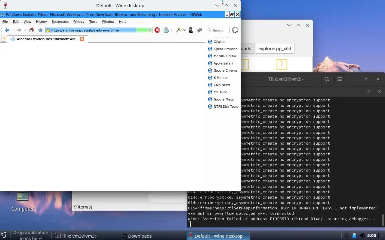Image resolution: width=385 pixels, height=240 pixels.
Task: Open the Bookmarks menu
Action: coord(60,22)
